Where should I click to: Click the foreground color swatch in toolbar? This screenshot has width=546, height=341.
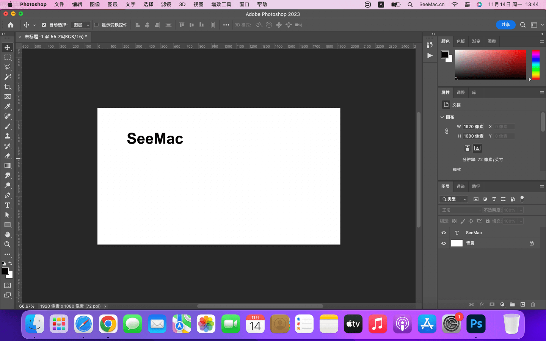(5, 271)
